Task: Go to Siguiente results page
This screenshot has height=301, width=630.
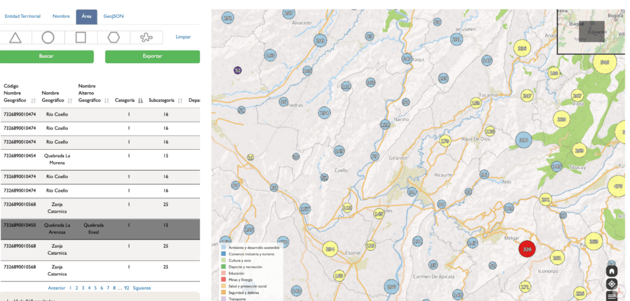Action: (140, 287)
